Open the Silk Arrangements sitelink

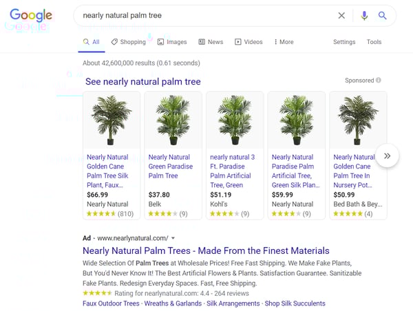tap(233, 303)
